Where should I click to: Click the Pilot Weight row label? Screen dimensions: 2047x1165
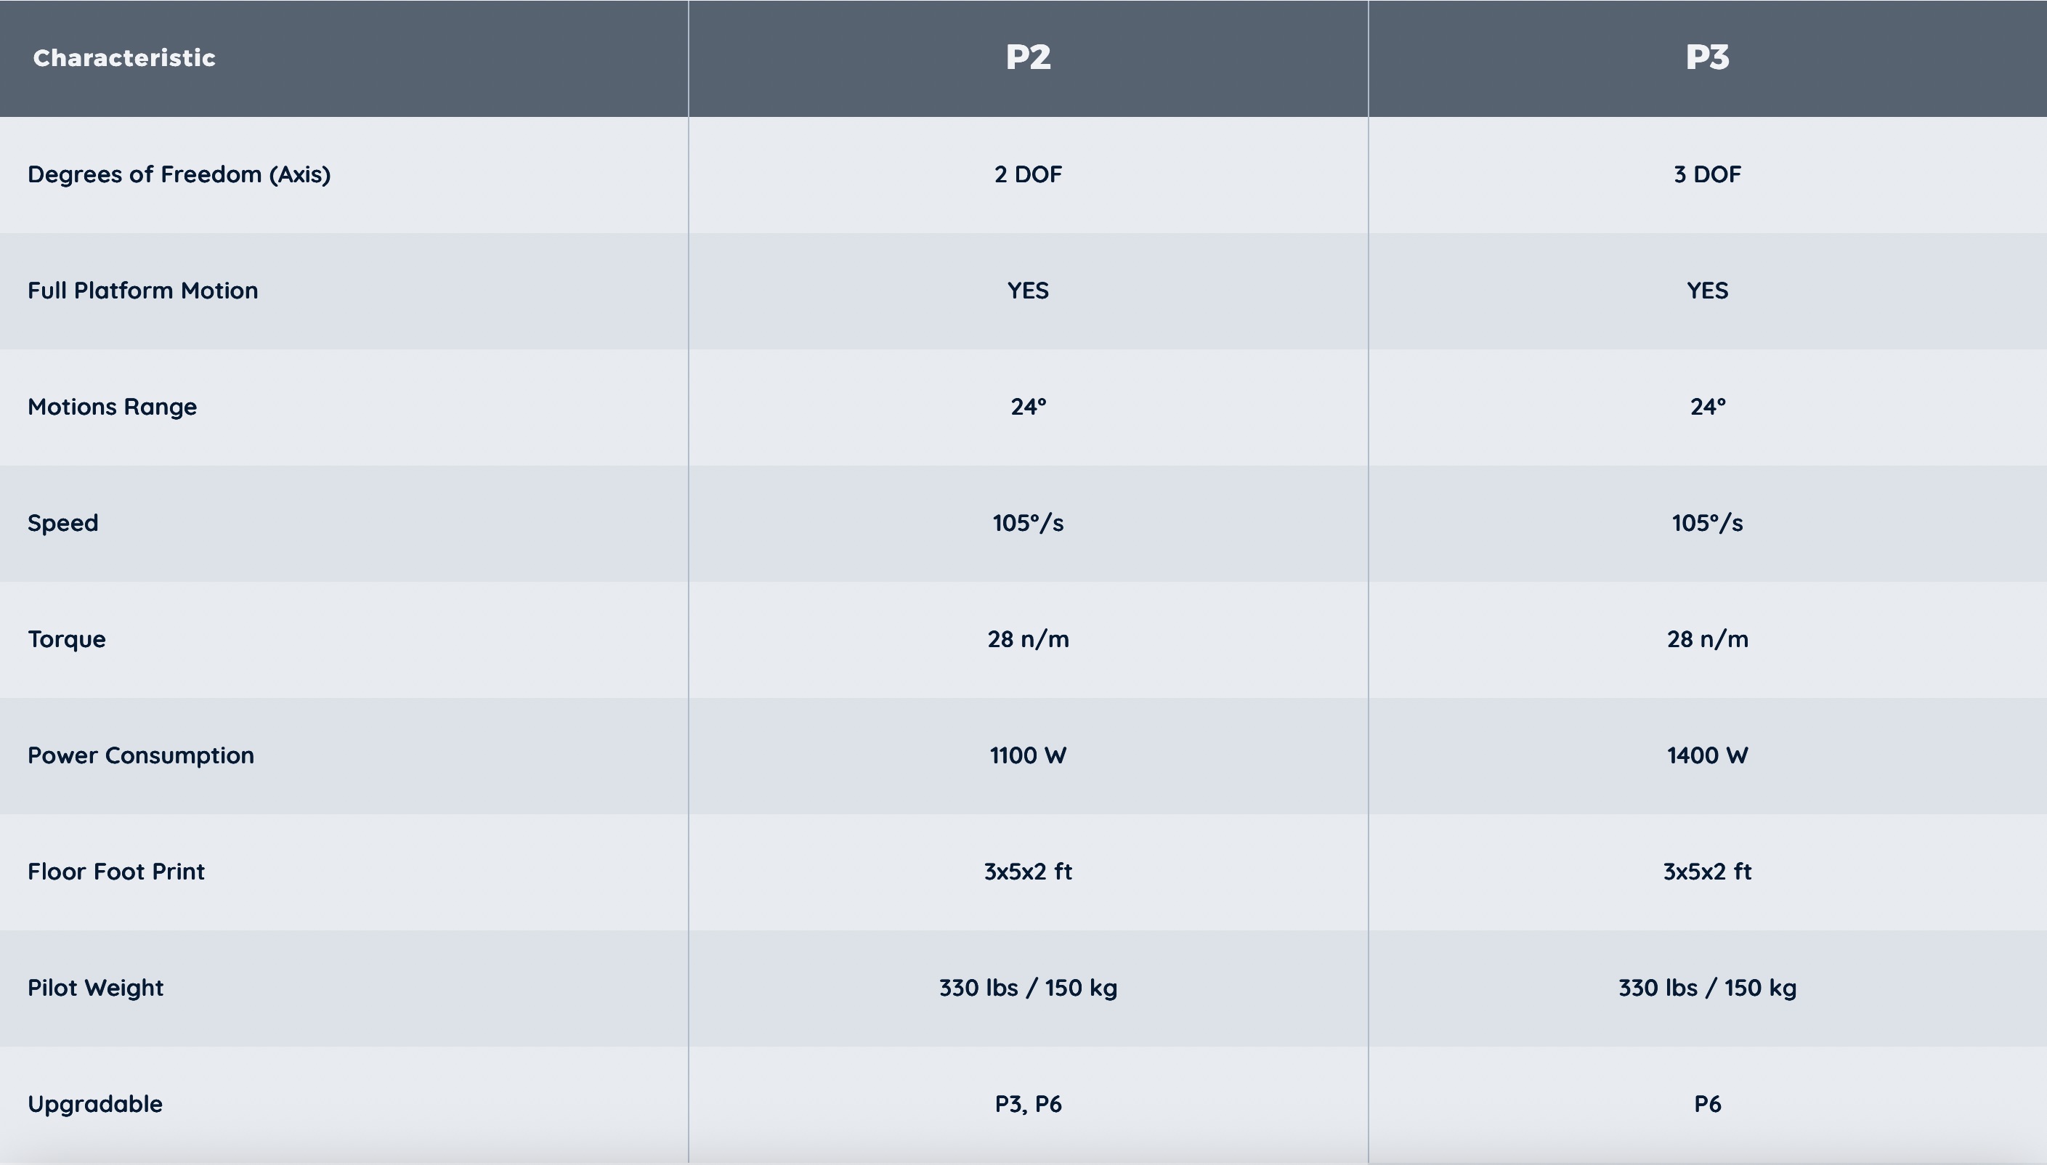(95, 987)
